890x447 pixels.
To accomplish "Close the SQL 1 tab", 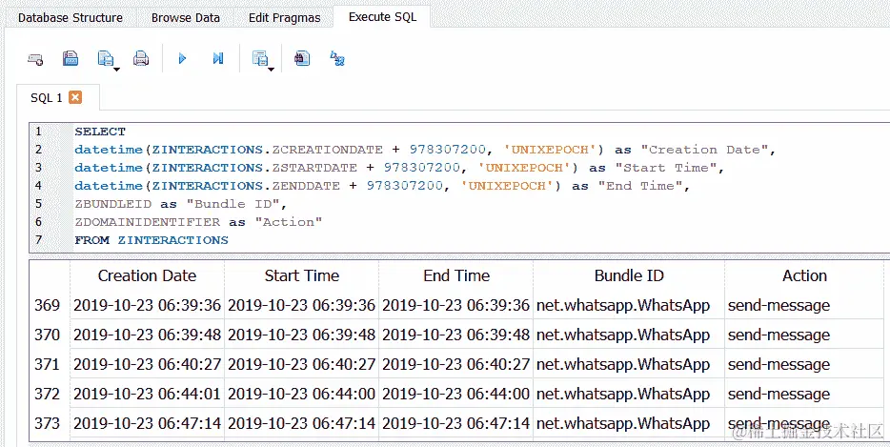I will (75, 98).
